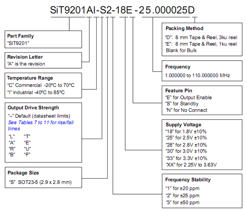Click the "28" for 2.8V ±10% line

[186, 145]
